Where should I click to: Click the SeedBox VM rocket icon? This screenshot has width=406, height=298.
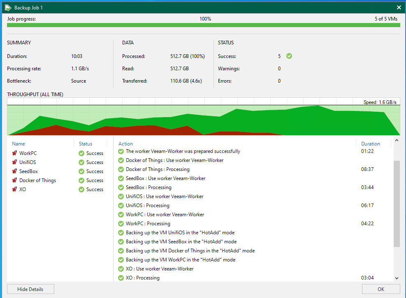(14, 171)
